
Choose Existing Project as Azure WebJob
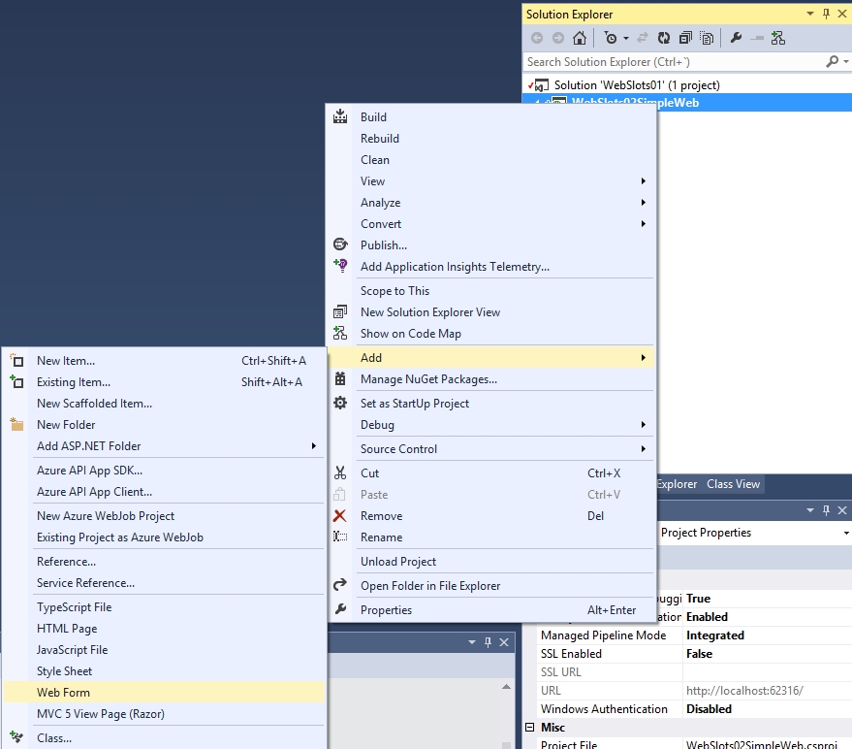pos(164,537)
